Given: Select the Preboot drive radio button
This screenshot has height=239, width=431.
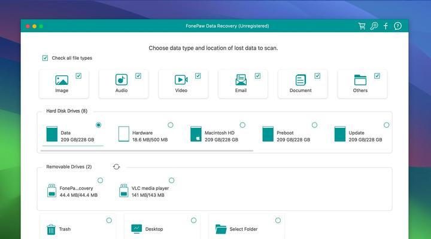Looking at the screenshot, I should coord(314,125).
